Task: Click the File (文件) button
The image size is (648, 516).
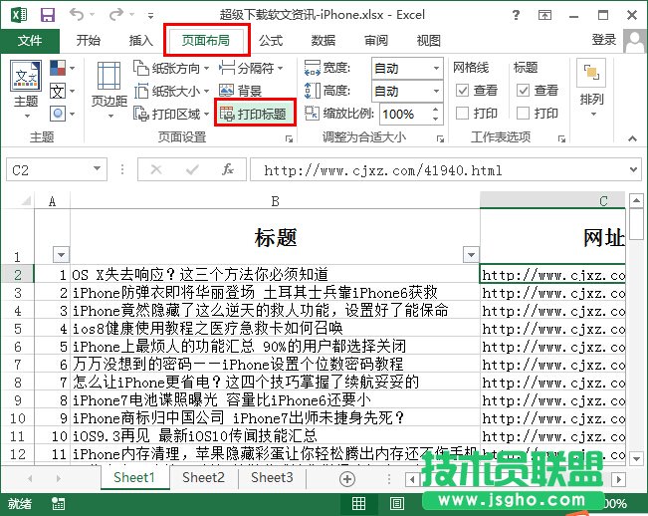Action: (30, 41)
